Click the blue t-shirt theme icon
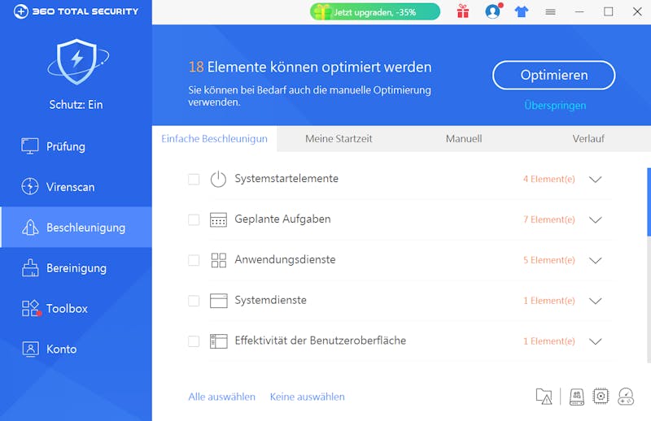651x421 pixels. point(521,11)
